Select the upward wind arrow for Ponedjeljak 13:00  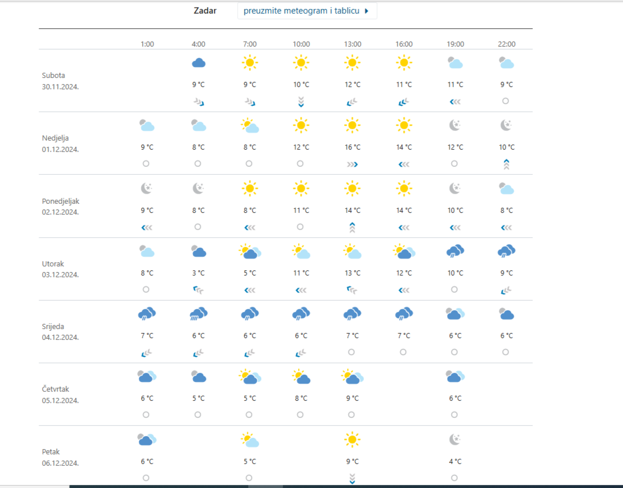pos(352,227)
